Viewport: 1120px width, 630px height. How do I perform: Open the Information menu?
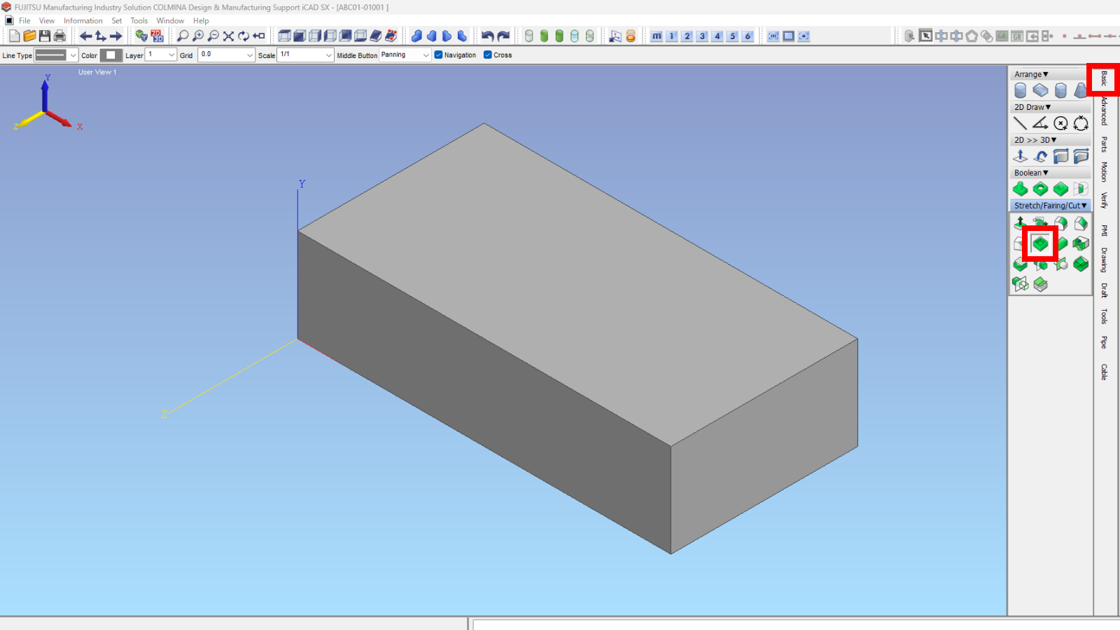coord(83,21)
